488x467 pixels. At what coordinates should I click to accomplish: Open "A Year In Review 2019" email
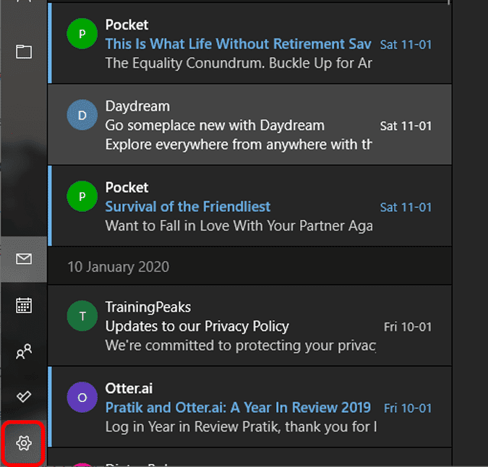pos(238,408)
